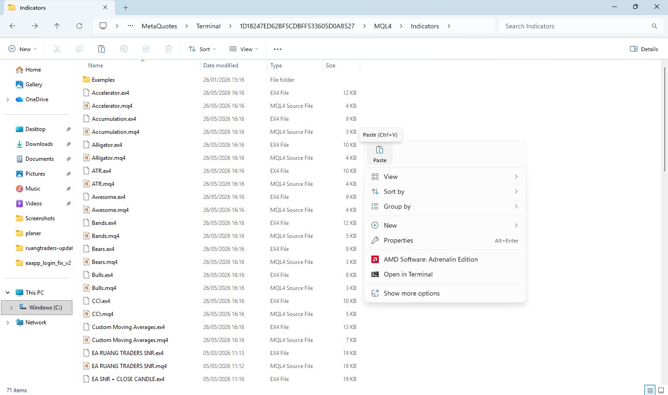Screen dimensions: 668x395
Task: Click the Cut scissors icon in toolbar
Action: (x=57, y=49)
